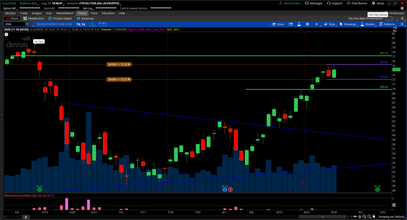The width and height of the screenshot is (407, 220).
Task: Open the DVN symbol dropdown arrow
Action: 27,24
